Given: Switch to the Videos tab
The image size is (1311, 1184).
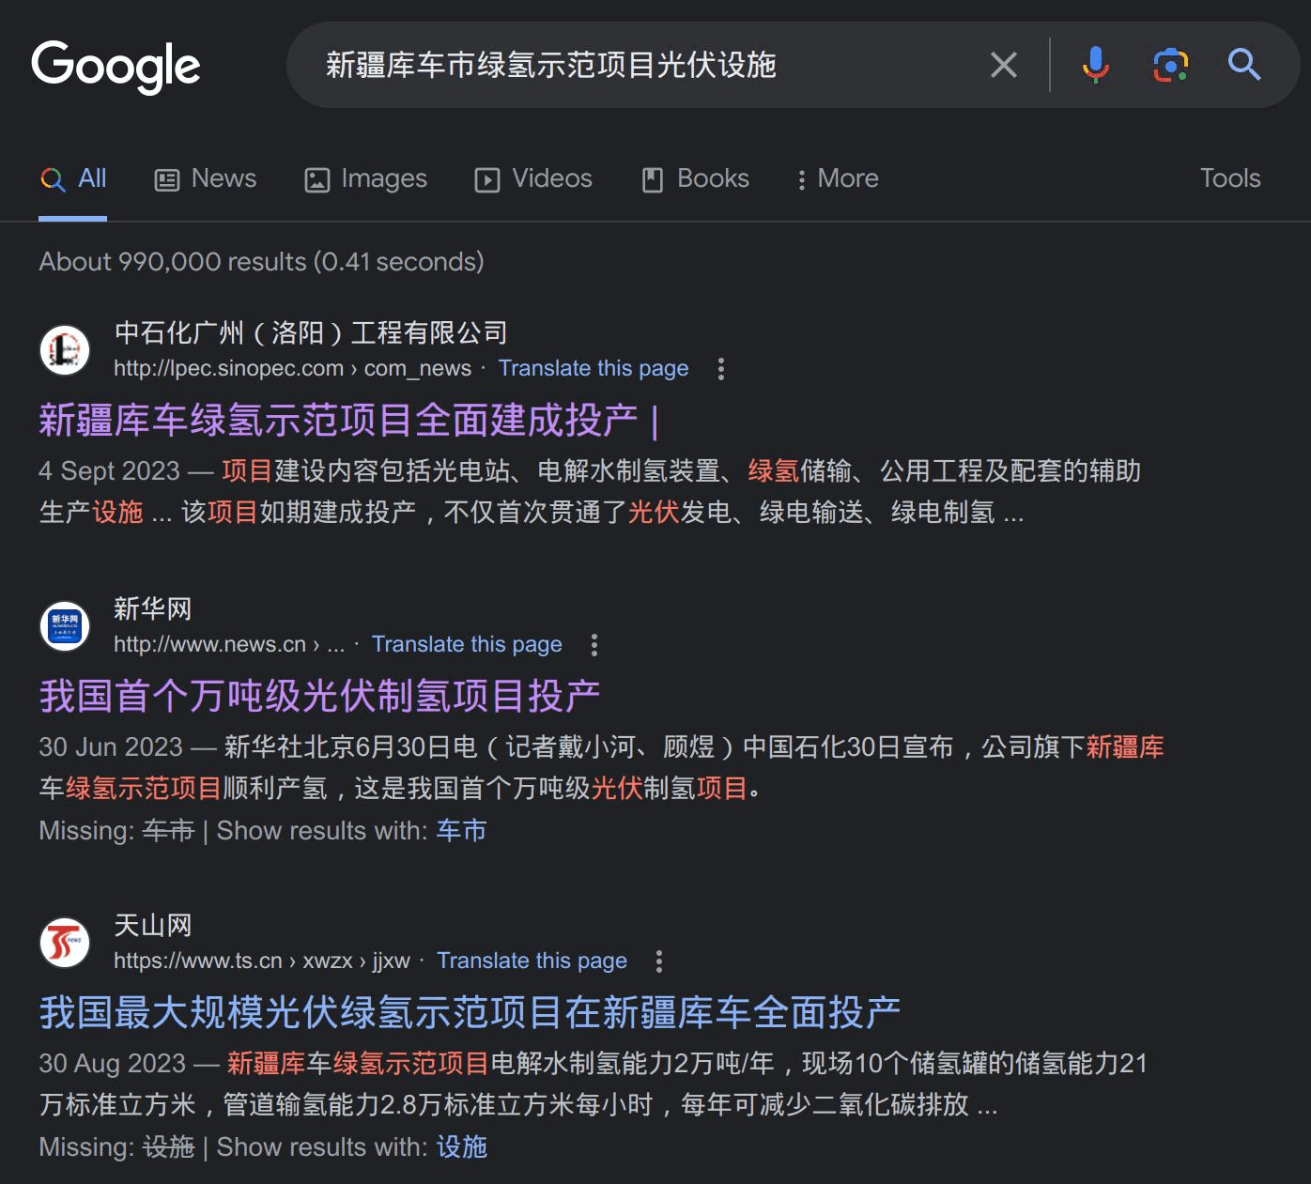Looking at the screenshot, I should click(x=533, y=178).
